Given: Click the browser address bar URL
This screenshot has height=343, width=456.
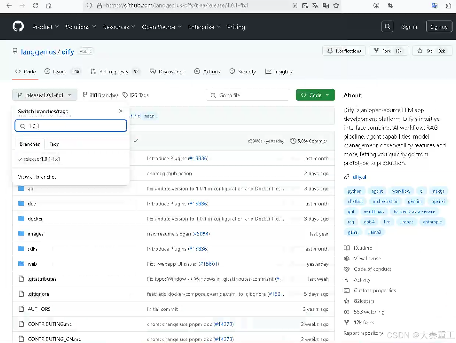Looking at the screenshot, I should (177, 5).
